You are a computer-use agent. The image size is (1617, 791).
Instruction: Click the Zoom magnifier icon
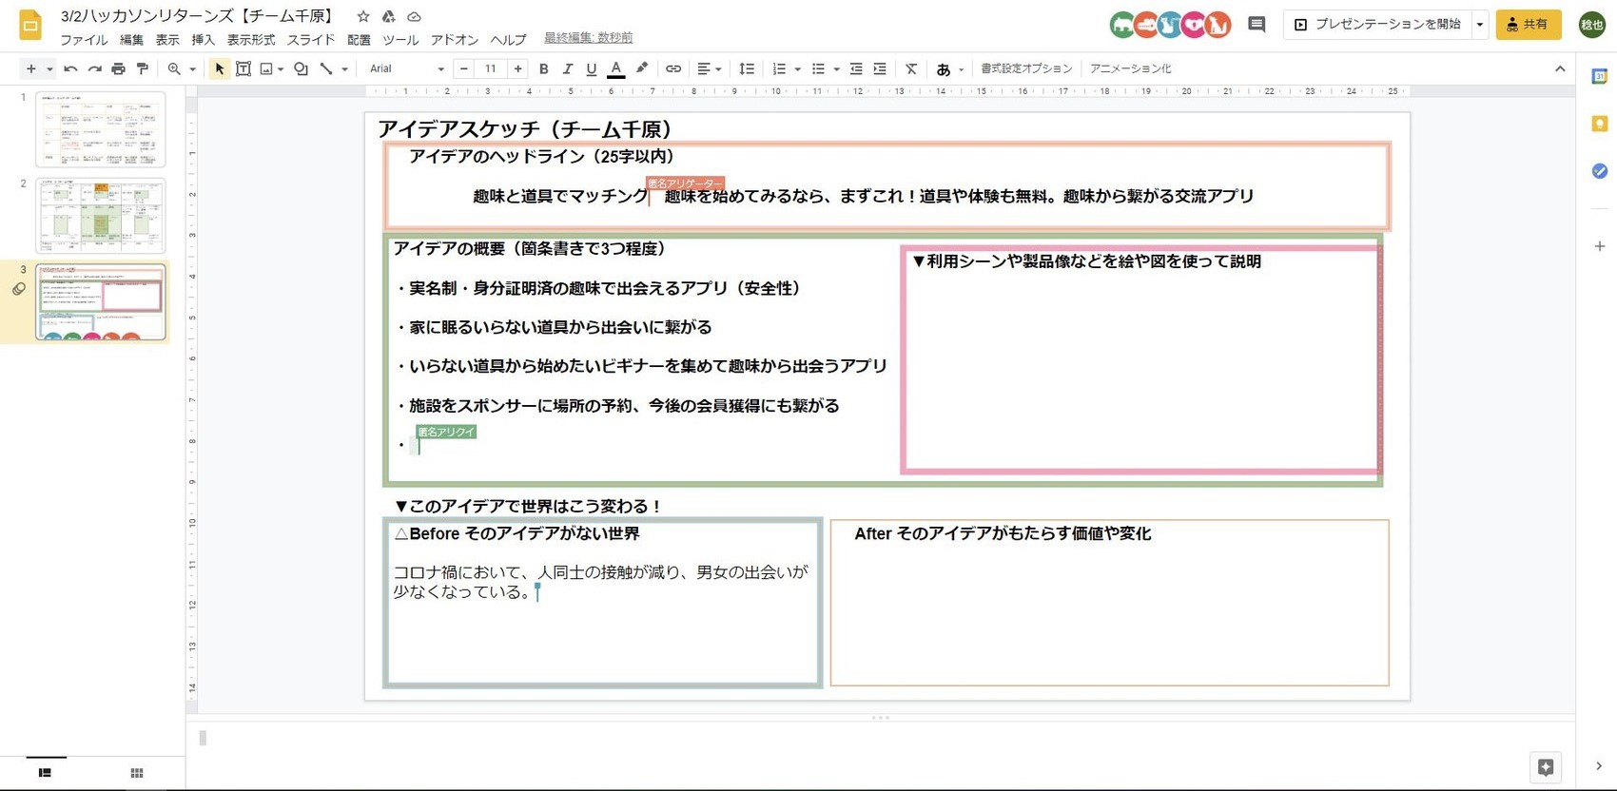[174, 68]
